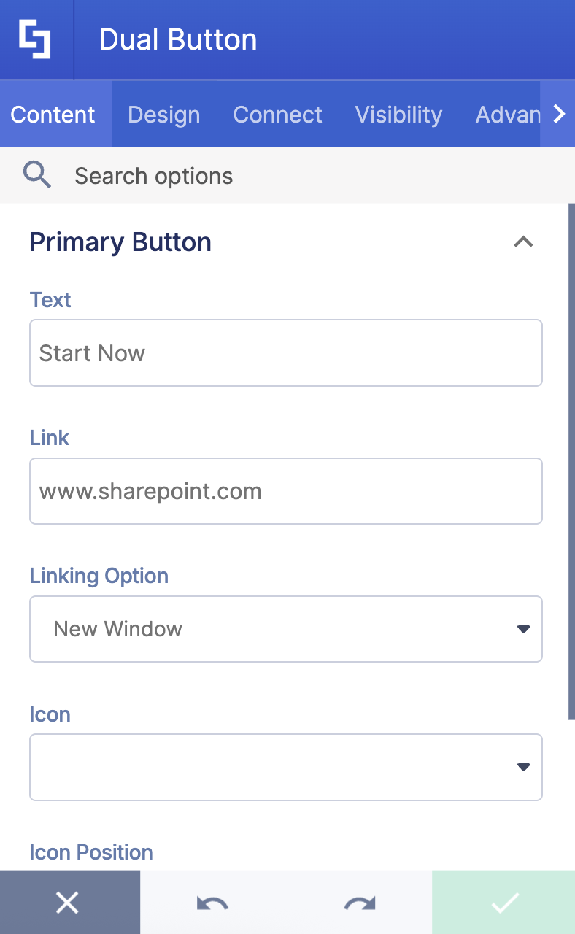This screenshot has width=575, height=934.
Task: Apply changes with the checkmark icon
Action: (503, 903)
